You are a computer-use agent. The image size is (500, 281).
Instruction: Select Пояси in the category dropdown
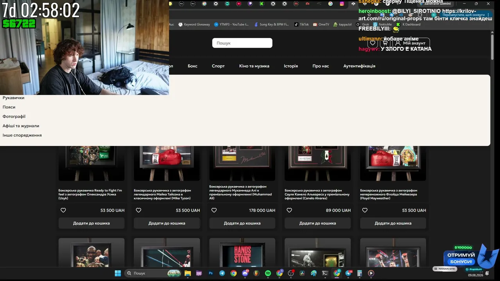9,107
